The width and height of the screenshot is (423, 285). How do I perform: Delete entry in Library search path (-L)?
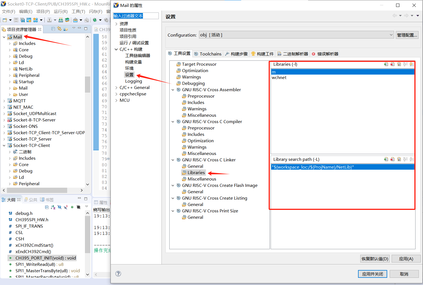coord(392,159)
